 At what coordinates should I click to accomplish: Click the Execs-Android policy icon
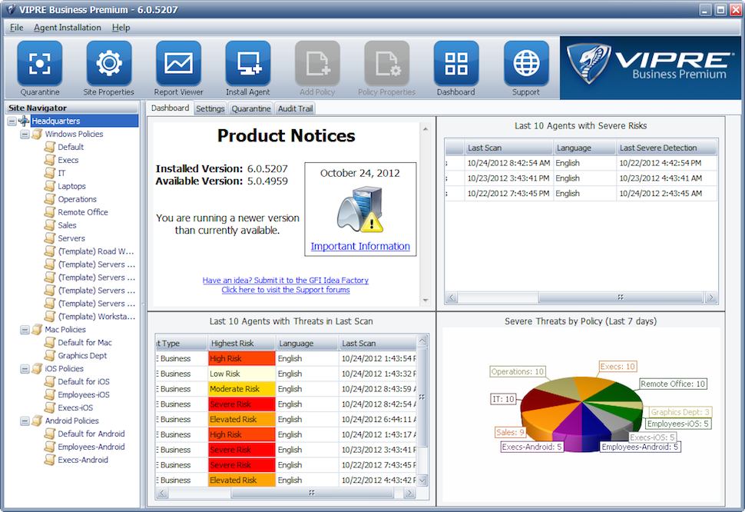click(x=50, y=460)
